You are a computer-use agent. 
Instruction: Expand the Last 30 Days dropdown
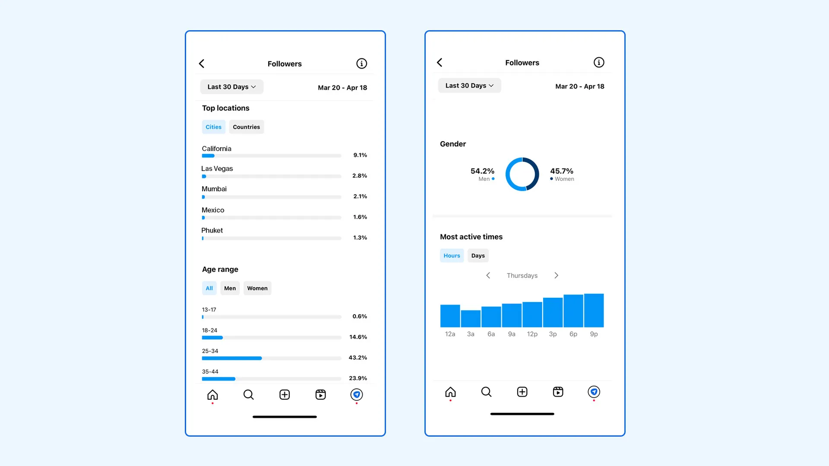[231, 86]
